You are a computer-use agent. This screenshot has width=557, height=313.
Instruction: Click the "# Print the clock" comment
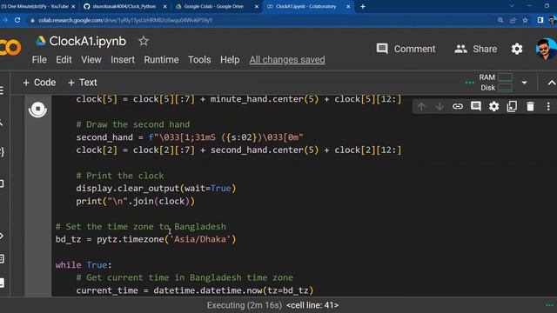pyautogui.click(x=120, y=176)
